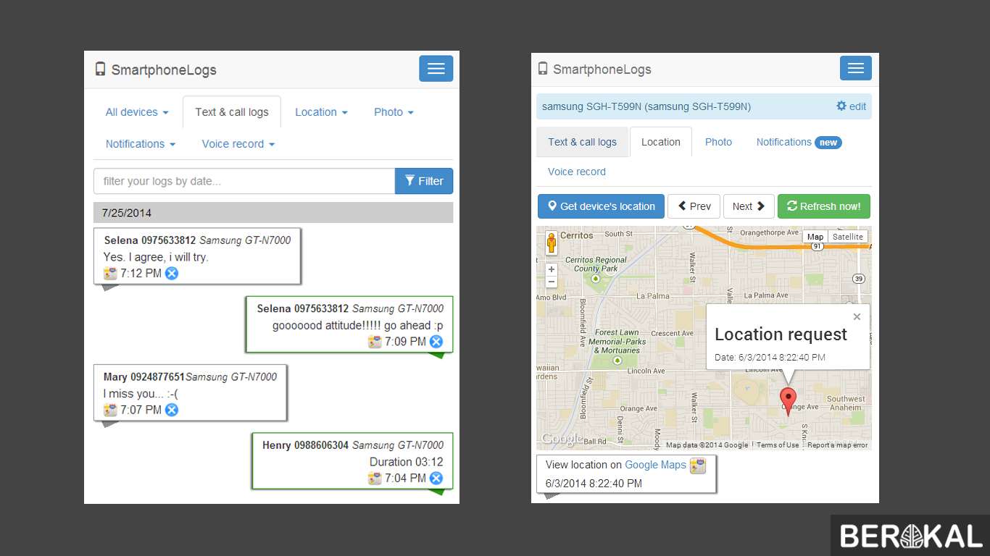Screen dimensions: 990x556
Task: Expand Photo dropdown in left panel
Action: tap(394, 112)
